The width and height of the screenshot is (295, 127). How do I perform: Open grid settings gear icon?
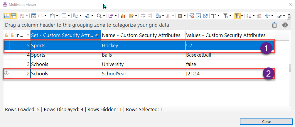285,25
